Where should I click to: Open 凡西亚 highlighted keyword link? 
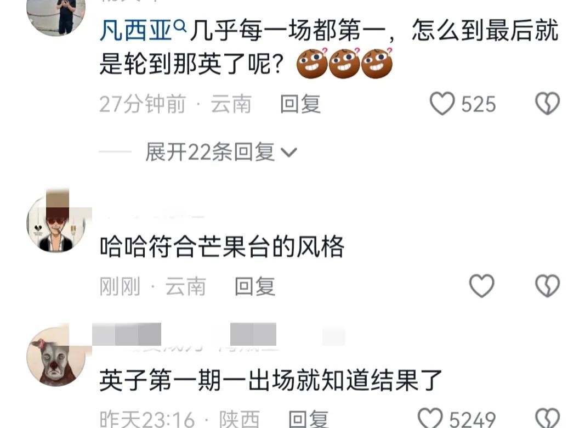(135, 31)
